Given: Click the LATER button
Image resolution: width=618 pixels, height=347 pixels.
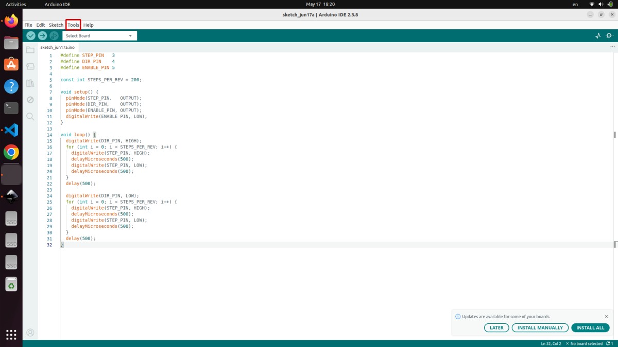Looking at the screenshot, I should click(x=496, y=327).
